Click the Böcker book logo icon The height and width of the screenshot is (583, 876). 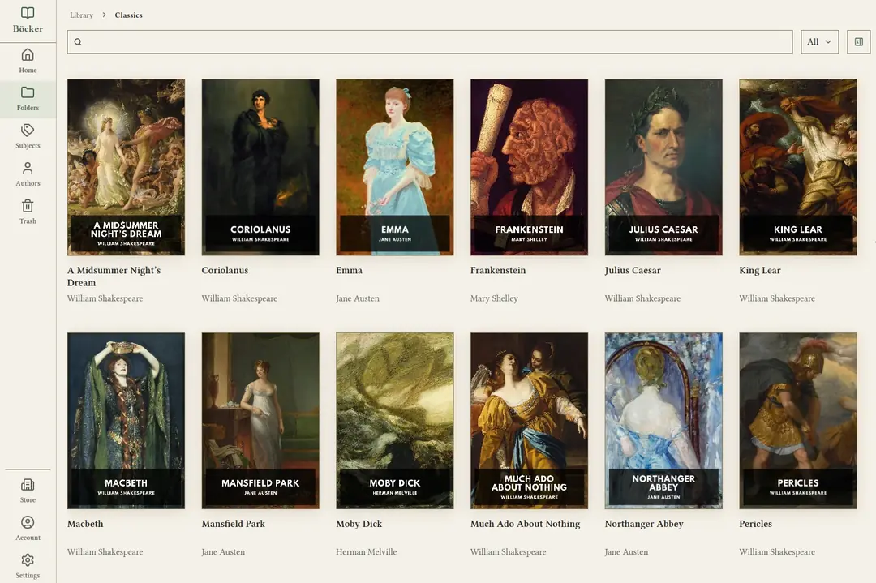28,13
